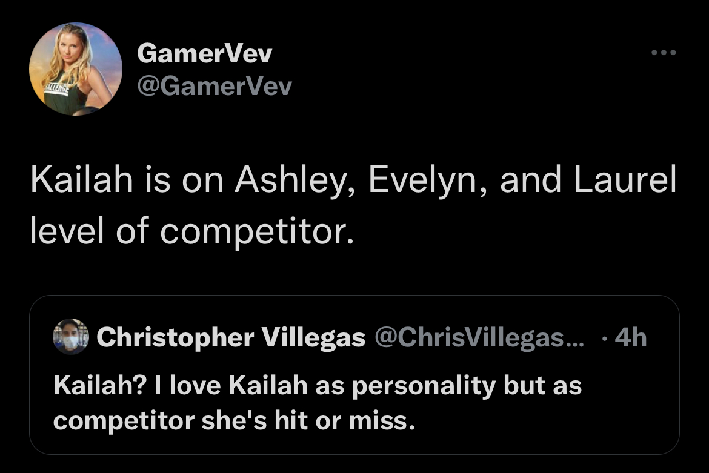The width and height of the screenshot is (709, 473).
Task: Open the Christopher Villegas name in quote
Action: tap(231, 337)
